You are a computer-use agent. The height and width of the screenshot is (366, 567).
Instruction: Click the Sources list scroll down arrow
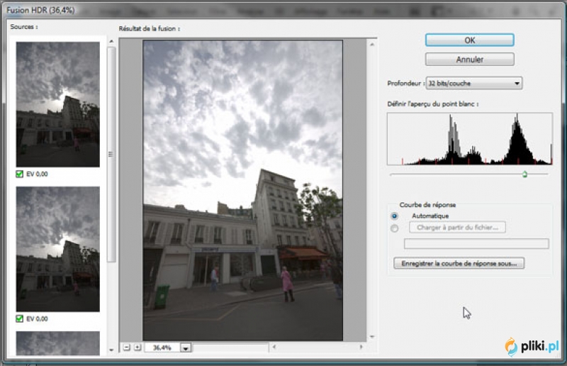(111, 350)
